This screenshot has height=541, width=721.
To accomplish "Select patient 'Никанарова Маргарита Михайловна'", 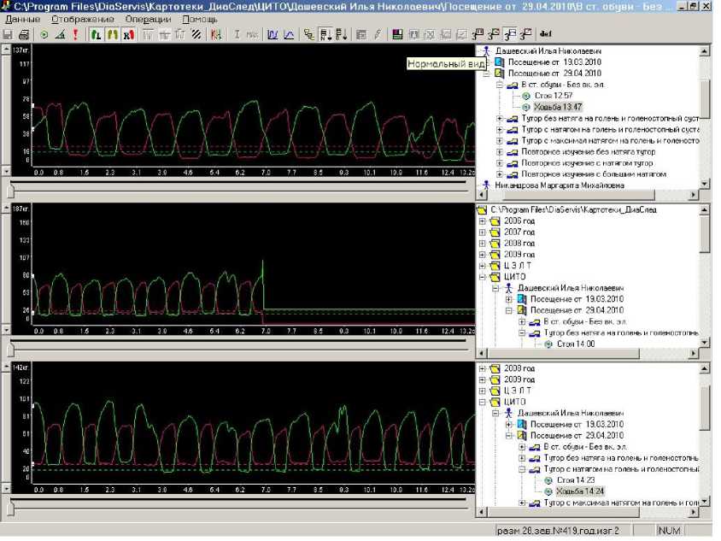I will coord(559,185).
